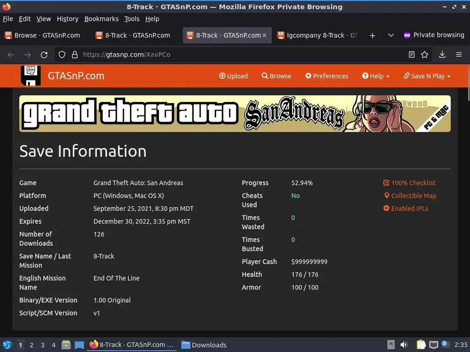Open the 100% Checklist link
The image size is (470, 352).
409,183
